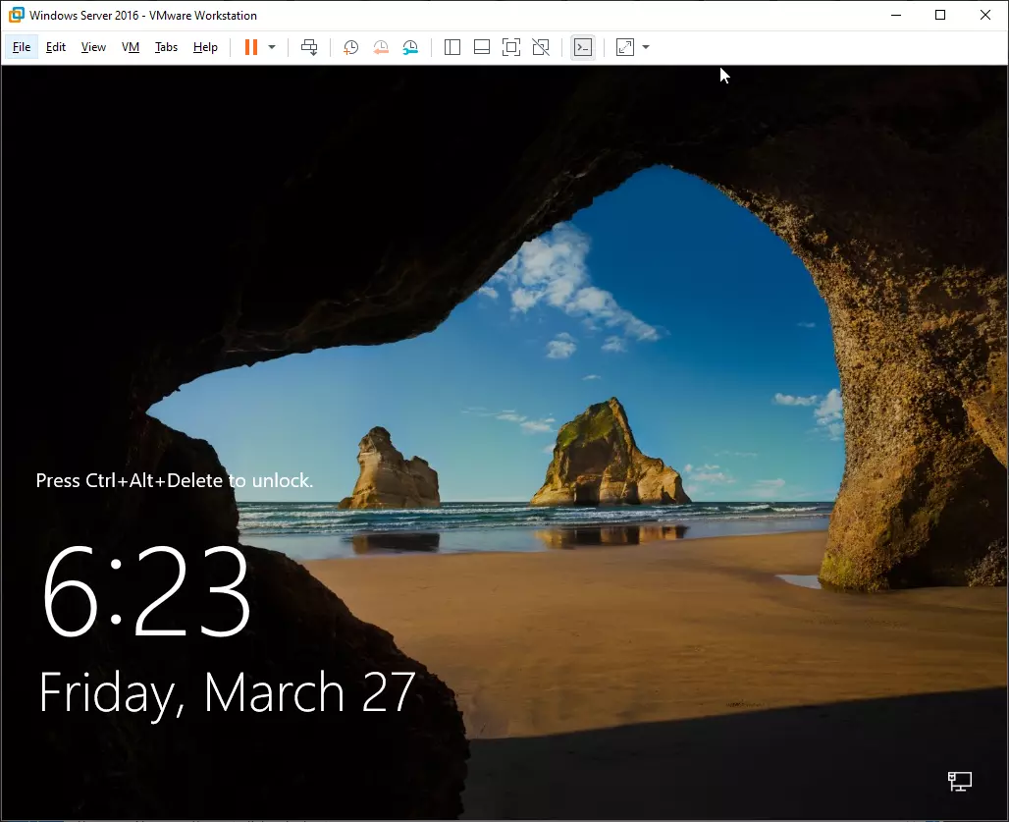The image size is (1009, 822).
Task: Enter full screen mode
Action: click(x=511, y=47)
